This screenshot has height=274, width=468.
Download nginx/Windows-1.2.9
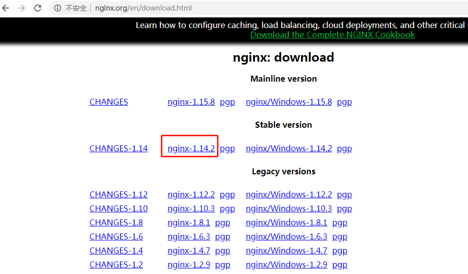click(x=286, y=265)
